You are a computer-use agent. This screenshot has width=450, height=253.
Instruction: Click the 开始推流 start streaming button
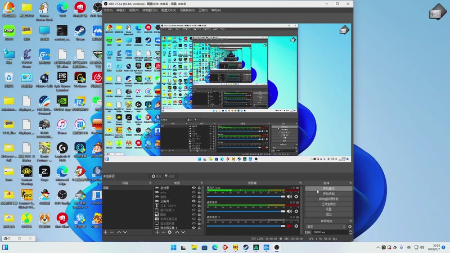coord(328,189)
